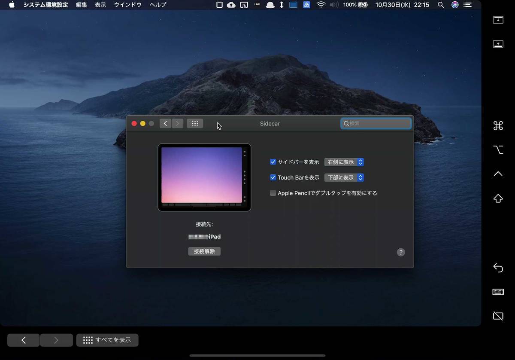Tap Touch Bar back arrow button

pos(24,340)
